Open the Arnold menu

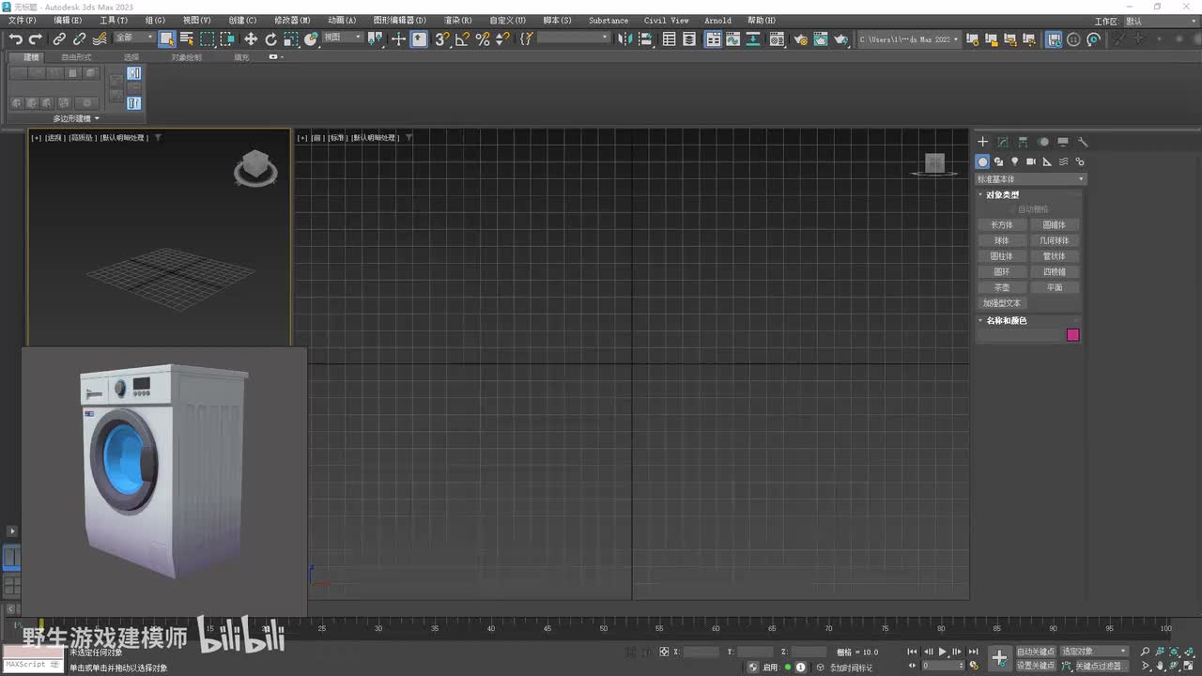(717, 20)
